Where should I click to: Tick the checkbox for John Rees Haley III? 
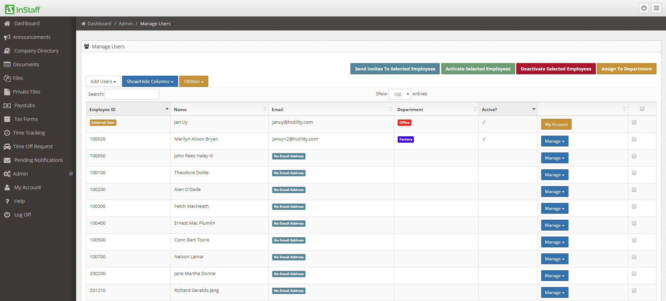coord(634,156)
